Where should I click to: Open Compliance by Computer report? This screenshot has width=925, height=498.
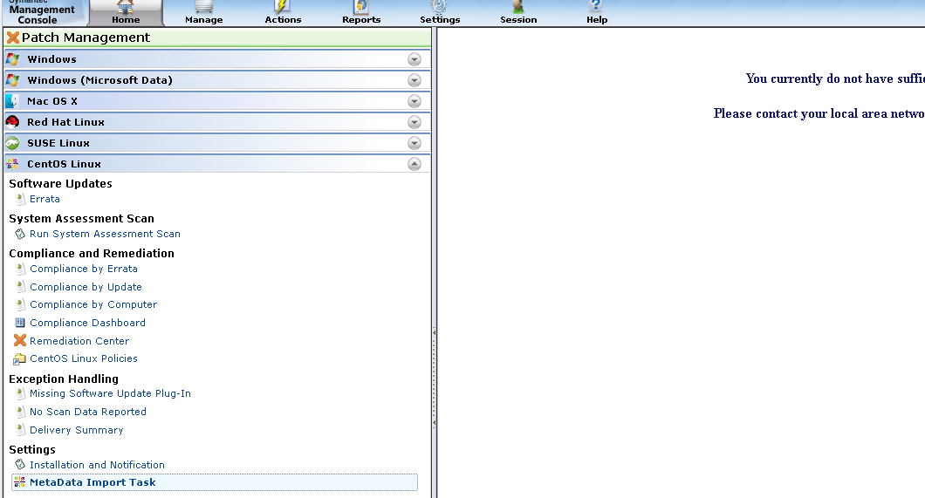click(x=93, y=304)
